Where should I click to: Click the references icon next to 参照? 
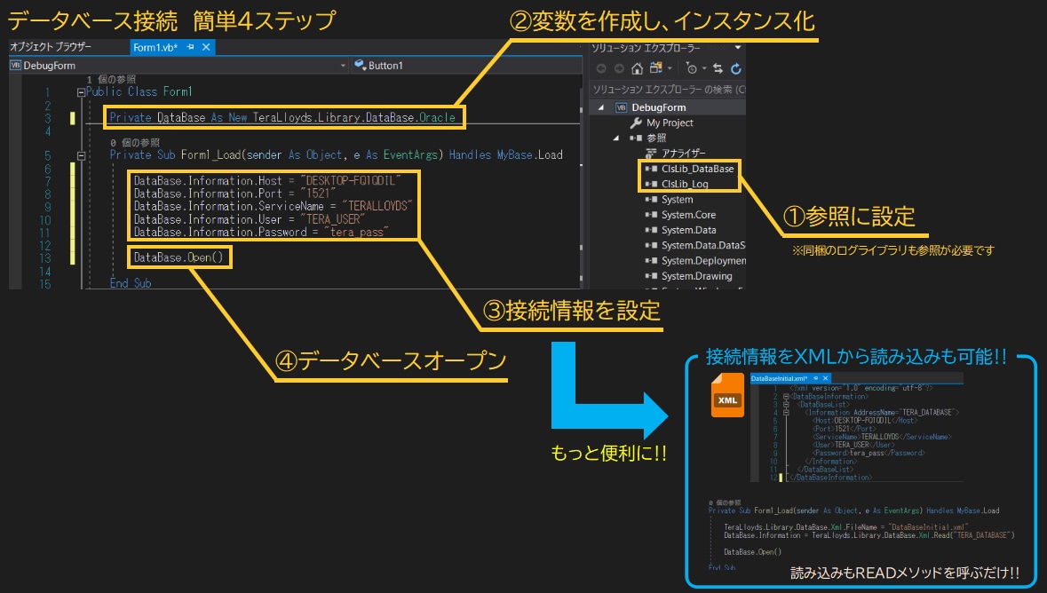(636, 138)
